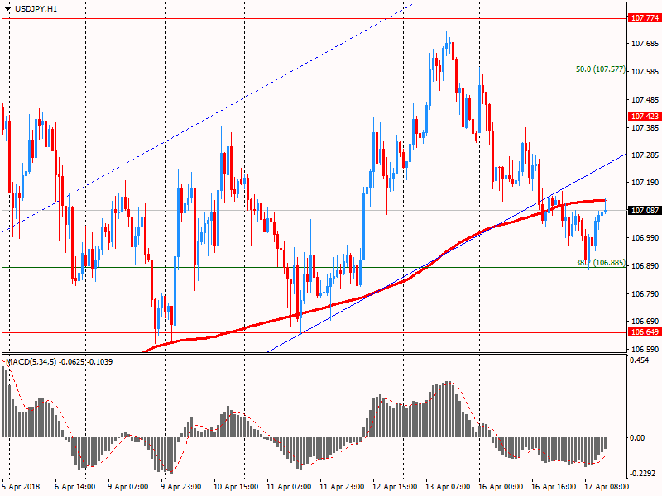Click the 16 Apr 00:00 time label
662x496 pixels.
click(501, 487)
